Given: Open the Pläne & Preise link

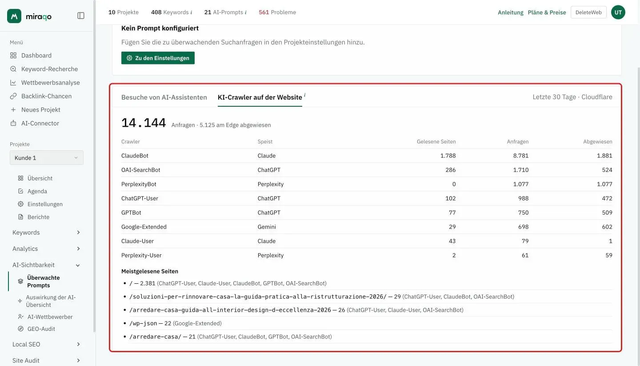Looking at the screenshot, I should [547, 12].
